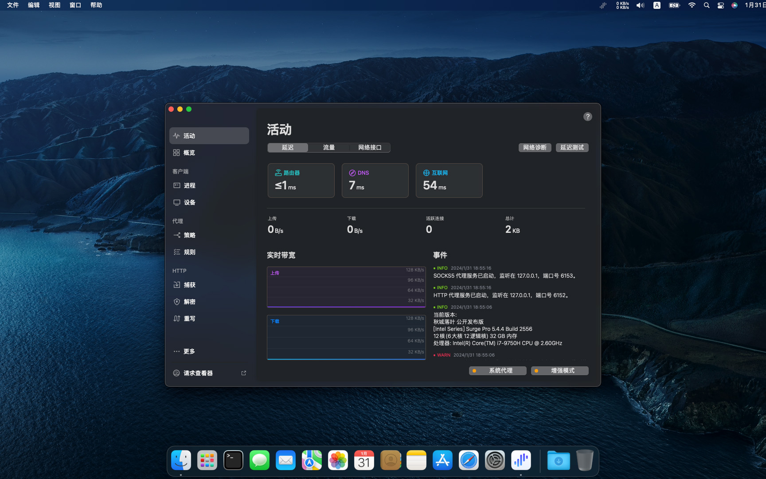Click the input method A icon
Image resolution: width=766 pixels, height=479 pixels.
(657, 5)
